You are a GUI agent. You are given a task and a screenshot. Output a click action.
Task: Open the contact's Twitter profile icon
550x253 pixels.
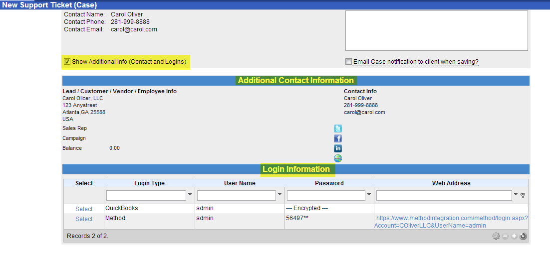pyautogui.click(x=338, y=128)
